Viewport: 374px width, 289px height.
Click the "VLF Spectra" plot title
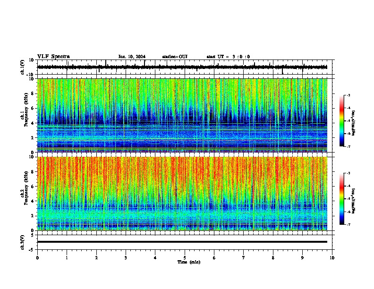click(x=53, y=57)
